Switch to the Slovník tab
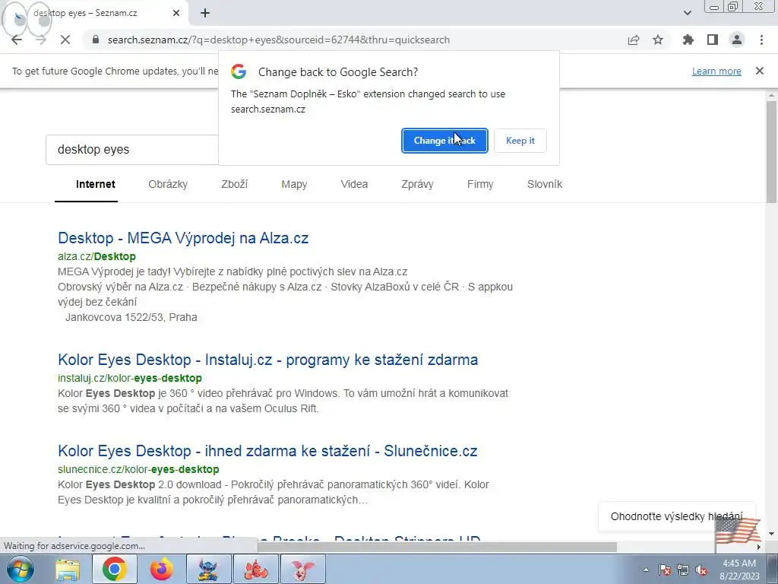This screenshot has width=778, height=584. (545, 184)
